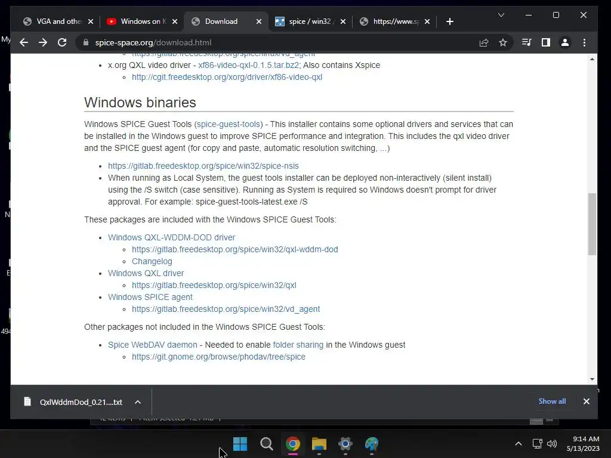Open the Windows Start menu
The height and width of the screenshot is (458, 611).
240,444
